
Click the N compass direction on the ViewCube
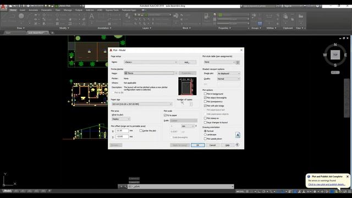tap(335, 45)
